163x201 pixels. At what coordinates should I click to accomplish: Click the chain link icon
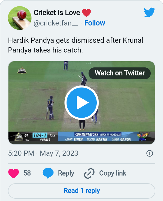(89, 173)
